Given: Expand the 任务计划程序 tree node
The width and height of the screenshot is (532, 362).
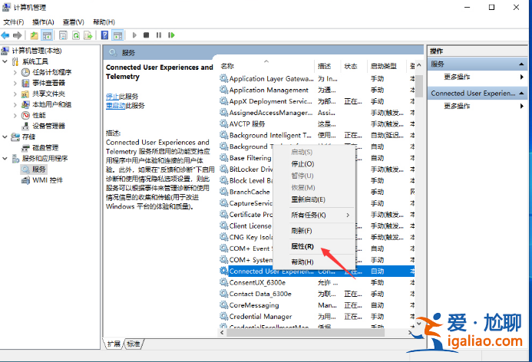Looking at the screenshot, I should (15, 72).
